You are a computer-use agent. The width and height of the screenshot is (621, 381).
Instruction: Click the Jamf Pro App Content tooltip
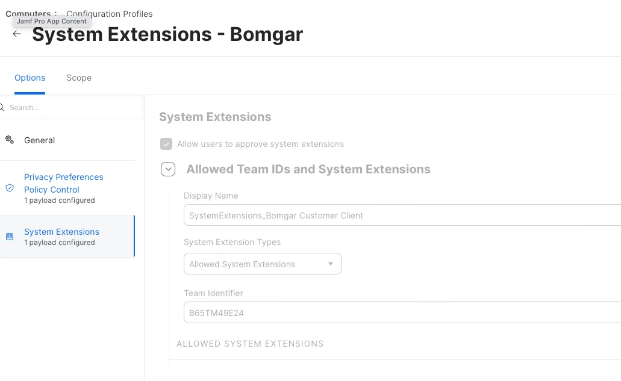click(x=52, y=21)
